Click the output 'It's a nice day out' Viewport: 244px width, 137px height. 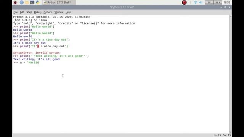coord(29,43)
